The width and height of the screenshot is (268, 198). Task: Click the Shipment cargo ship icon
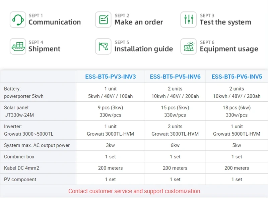tap(18, 46)
